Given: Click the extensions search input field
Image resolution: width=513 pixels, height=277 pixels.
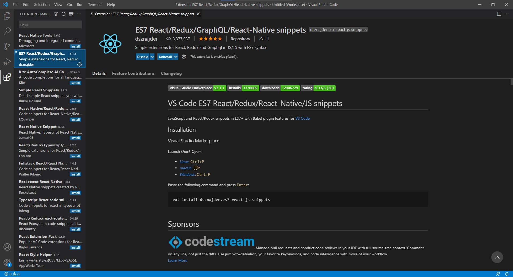Looking at the screenshot, I should click(x=50, y=25).
